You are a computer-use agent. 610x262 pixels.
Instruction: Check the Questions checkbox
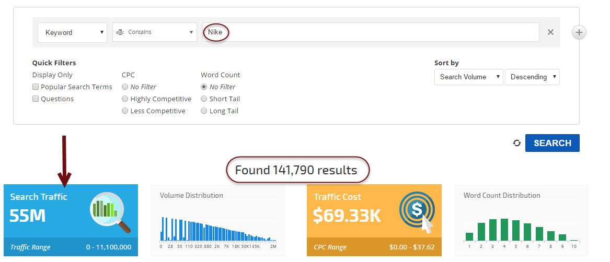[36, 99]
